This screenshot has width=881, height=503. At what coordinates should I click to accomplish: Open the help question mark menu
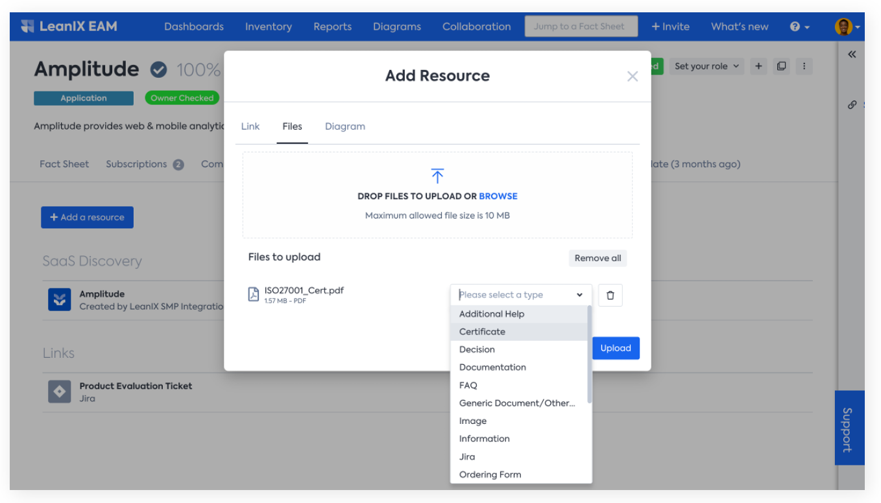(799, 27)
